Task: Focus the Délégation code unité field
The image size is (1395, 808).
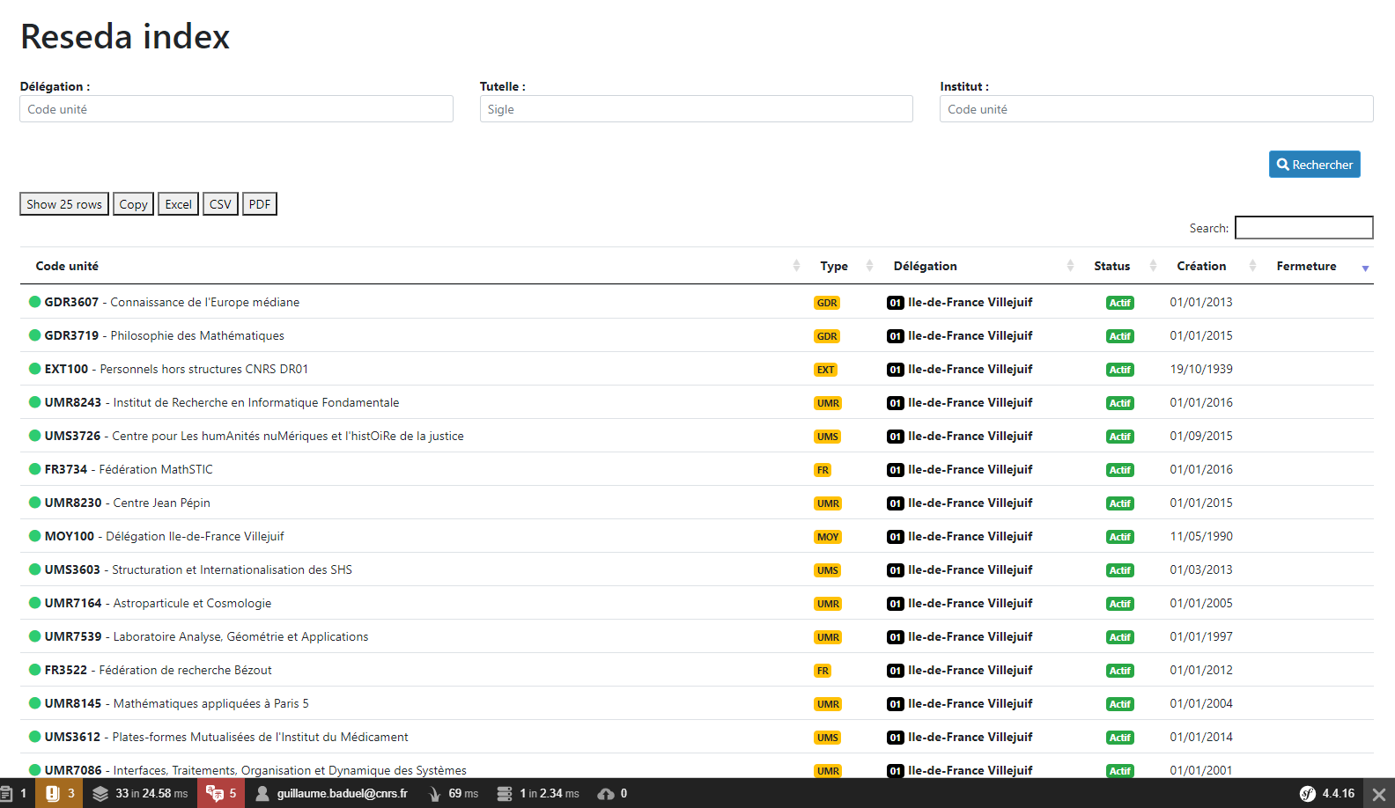Action: [236, 109]
